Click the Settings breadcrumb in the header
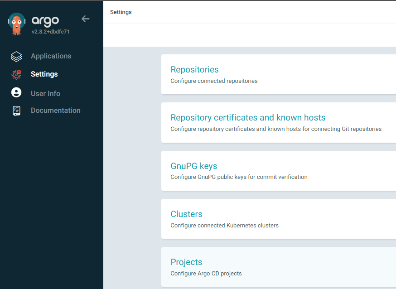This screenshot has height=289, width=396. 121,12
